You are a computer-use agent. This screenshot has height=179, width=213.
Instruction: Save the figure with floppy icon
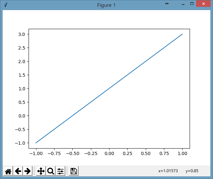(74, 171)
